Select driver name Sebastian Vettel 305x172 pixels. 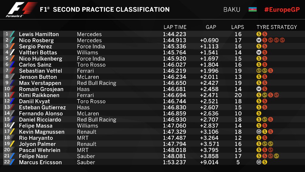point(41,71)
